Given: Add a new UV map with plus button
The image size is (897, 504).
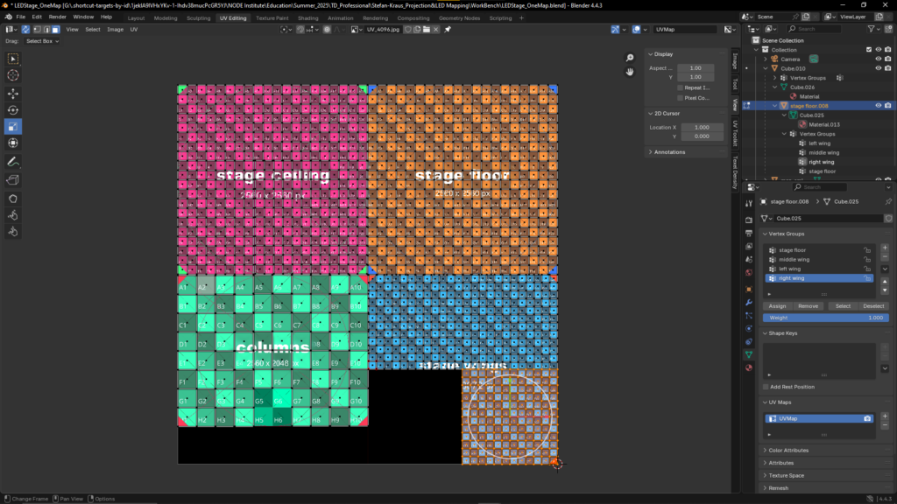Looking at the screenshot, I should tap(885, 416).
